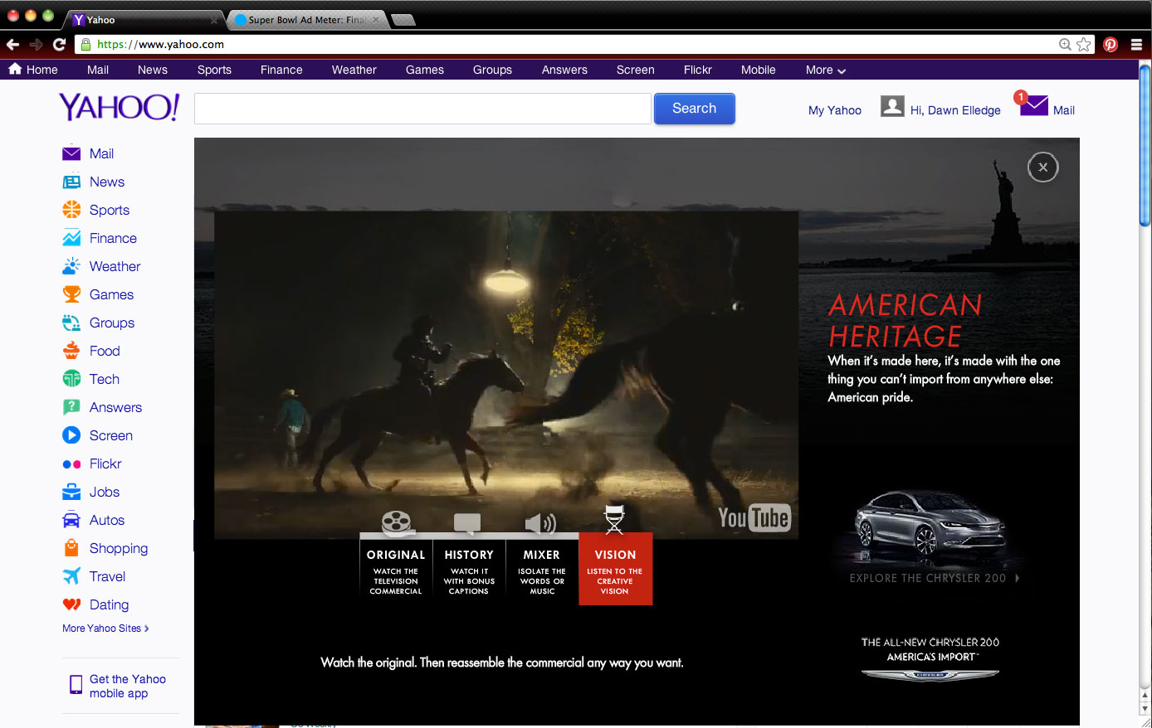Switch to the Mixer audio mode
This screenshot has height=728, width=1152.
tap(542, 569)
